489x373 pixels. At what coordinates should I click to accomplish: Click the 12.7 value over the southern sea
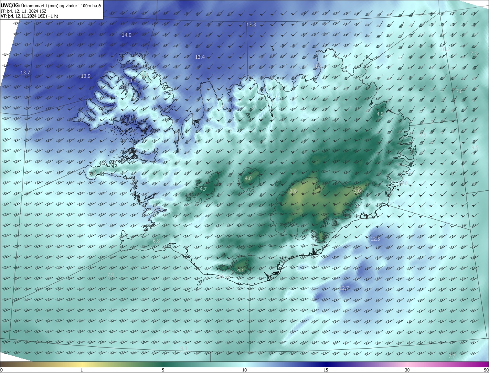click(x=344, y=288)
